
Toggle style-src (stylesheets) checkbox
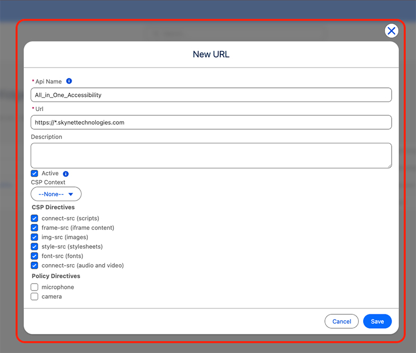pos(34,247)
